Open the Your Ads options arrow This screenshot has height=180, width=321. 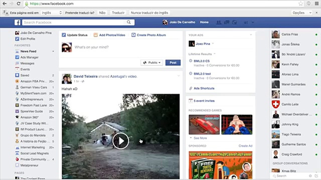click(251, 35)
